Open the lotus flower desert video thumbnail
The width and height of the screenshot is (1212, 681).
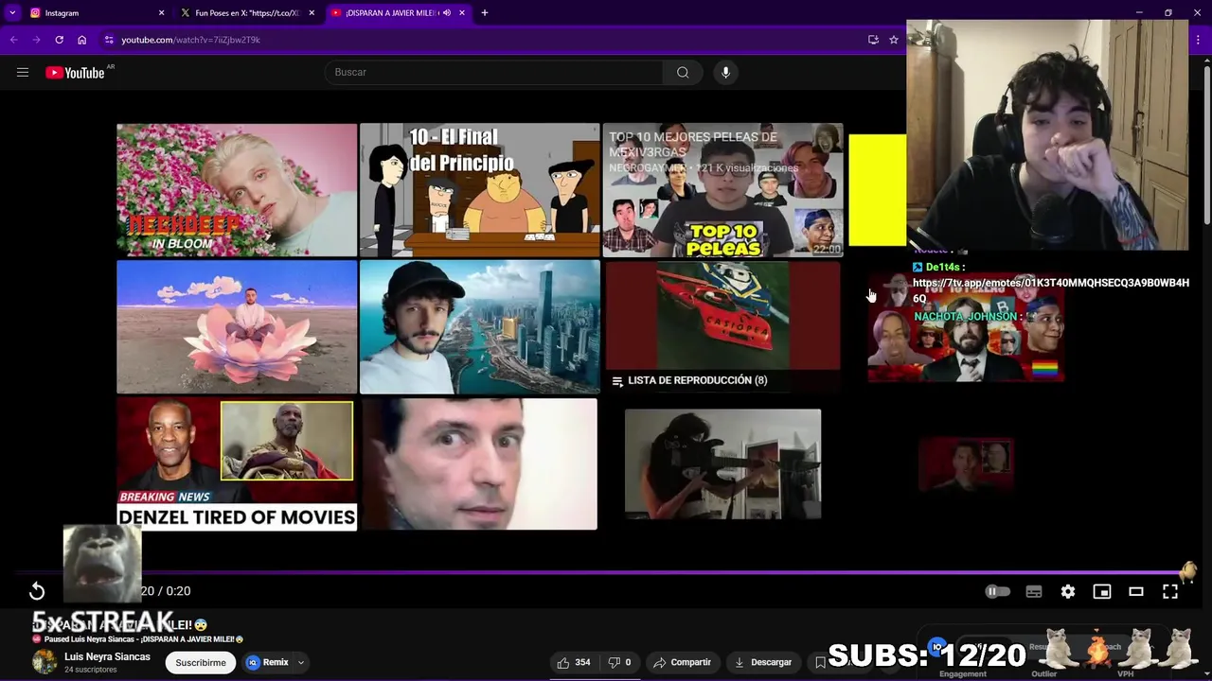pyautogui.click(x=237, y=327)
